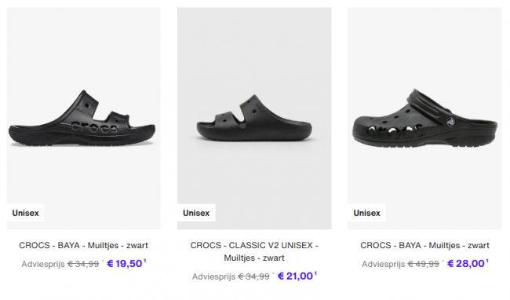Open the Baya clog product title link
510x300 pixels.
pos(424,245)
